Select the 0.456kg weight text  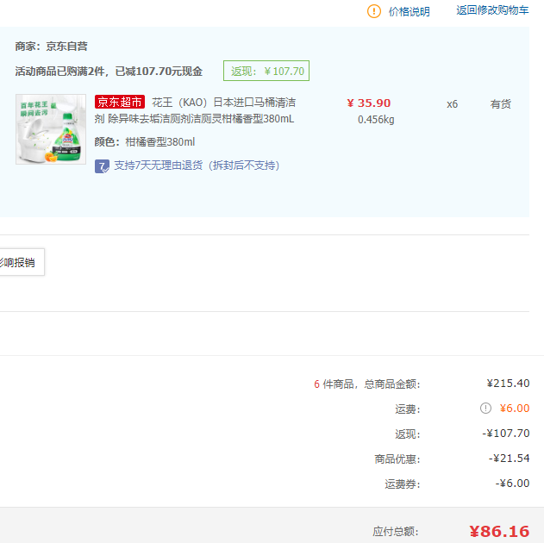coord(376,120)
